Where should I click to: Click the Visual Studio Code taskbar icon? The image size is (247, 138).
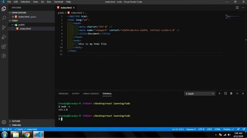click(38, 135)
